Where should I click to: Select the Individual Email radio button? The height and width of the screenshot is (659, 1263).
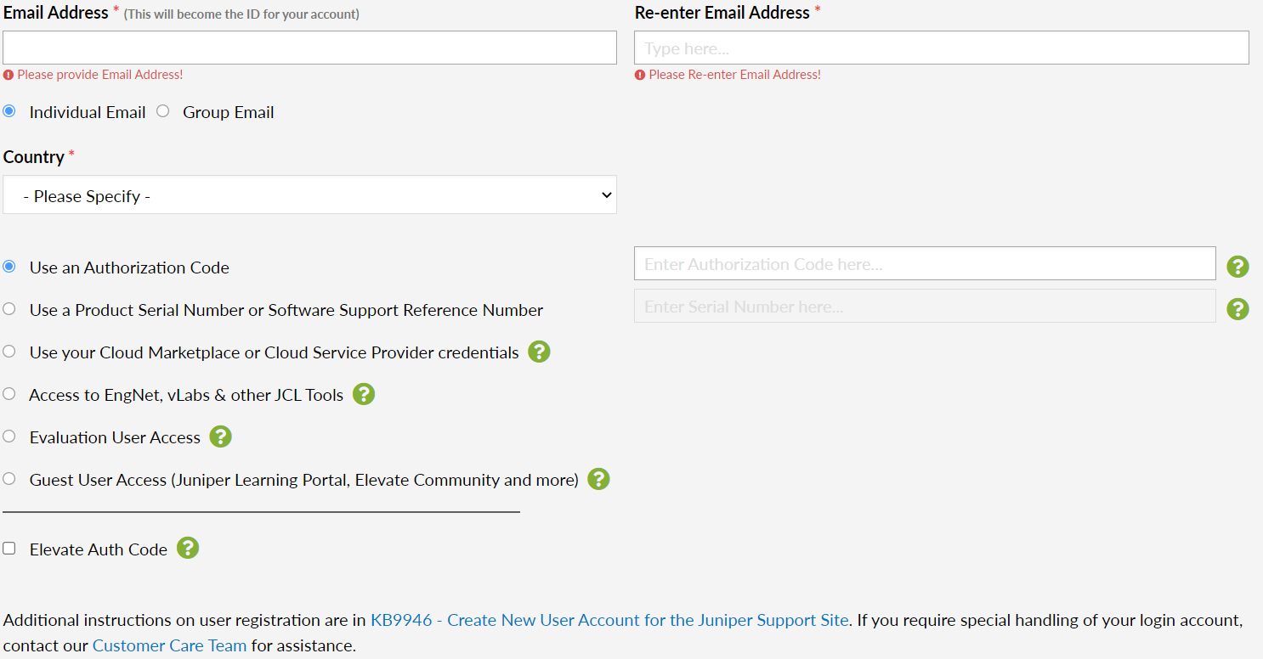click(8, 110)
